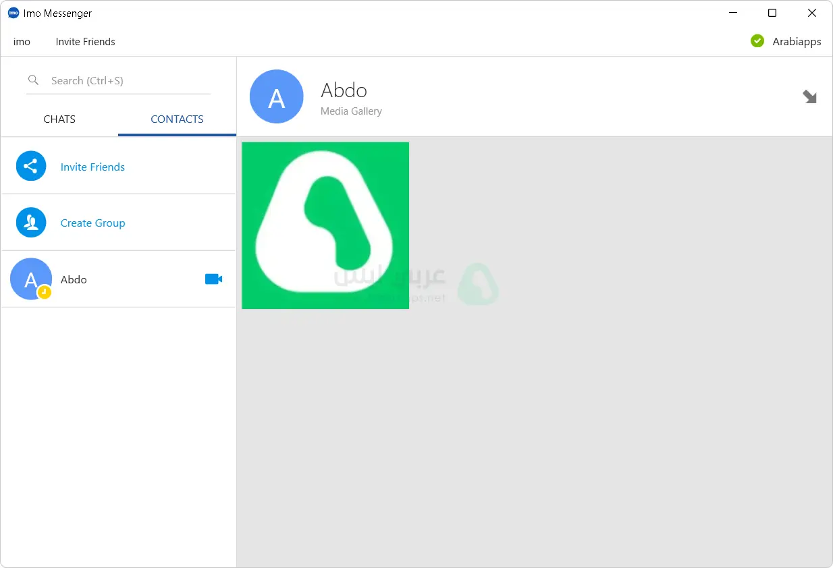Click the share icon for Invite Friends
Image resolution: width=833 pixels, height=568 pixels.
point(31,166)
